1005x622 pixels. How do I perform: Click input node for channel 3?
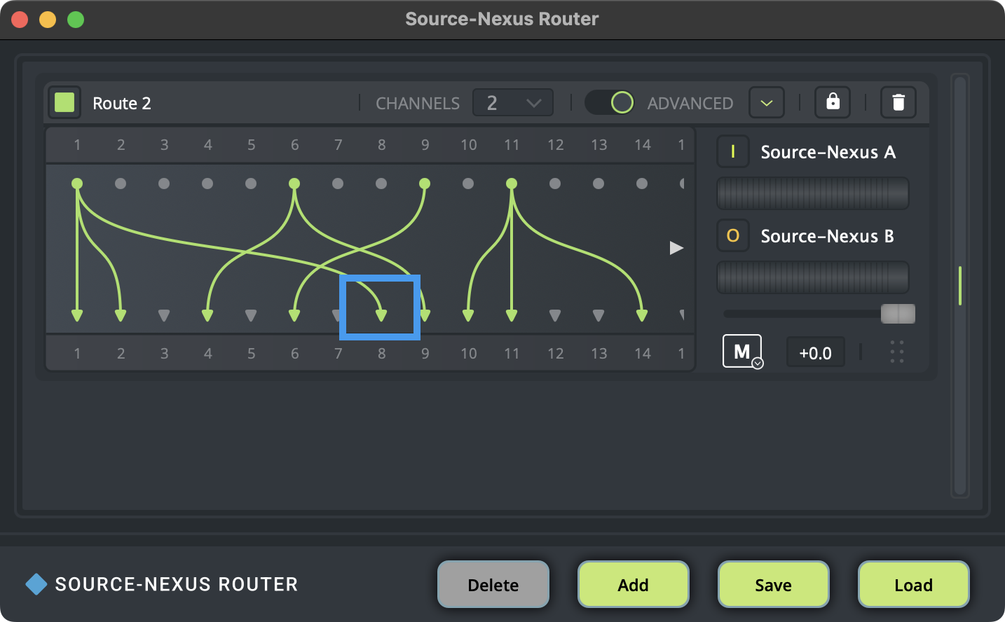click(164, 184)
